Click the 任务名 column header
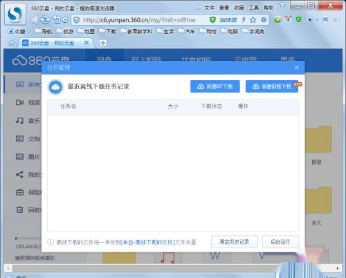Viewport: 346px width, 278px height. [68, 106]
